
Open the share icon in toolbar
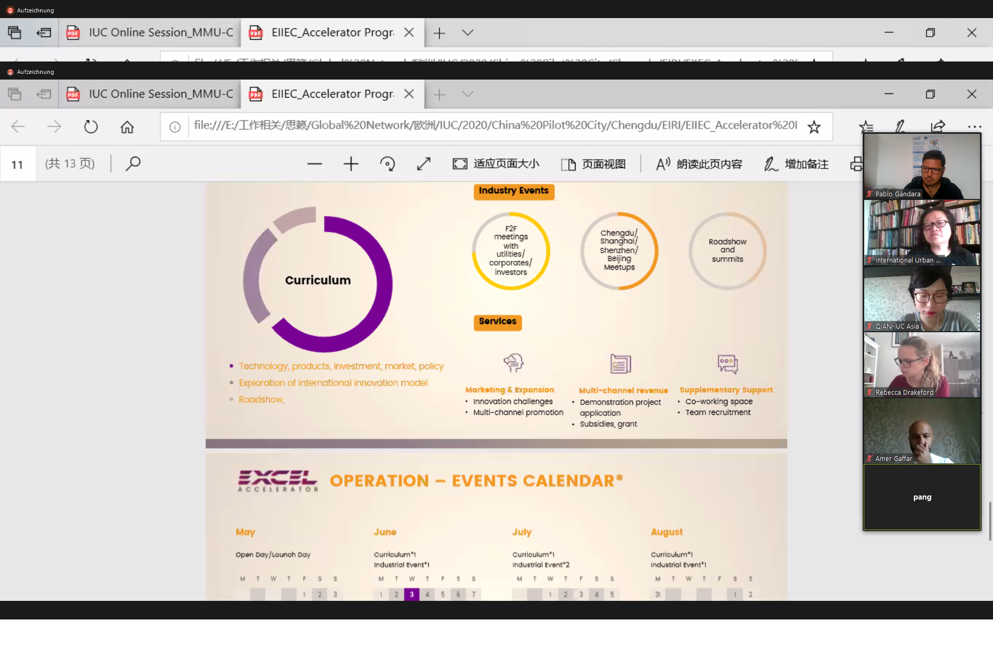click(938, 126)
